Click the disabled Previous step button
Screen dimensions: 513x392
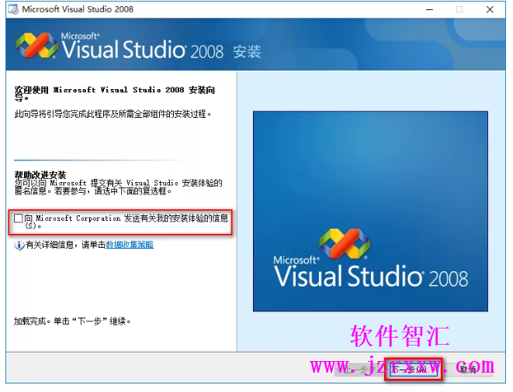(x=360, y=370)
